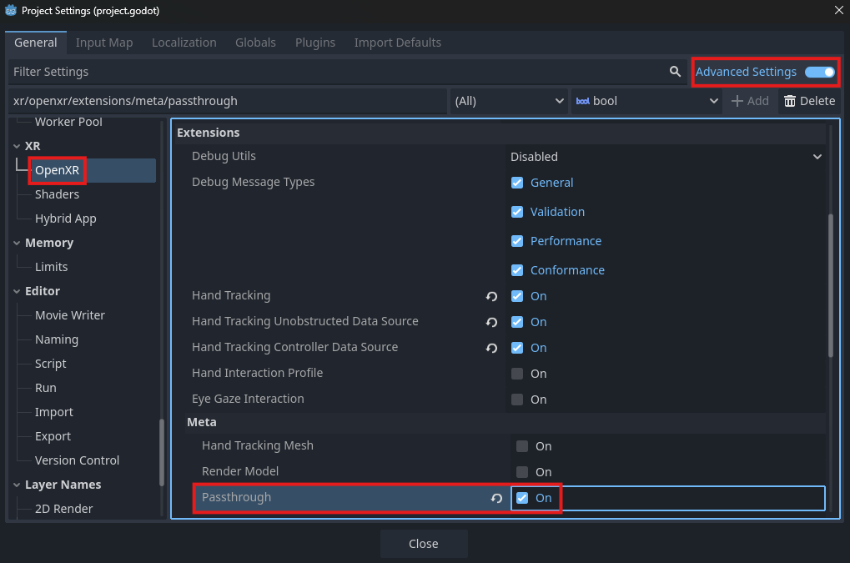Click the settings panel vertical scrollbar

tap(831, 285)
